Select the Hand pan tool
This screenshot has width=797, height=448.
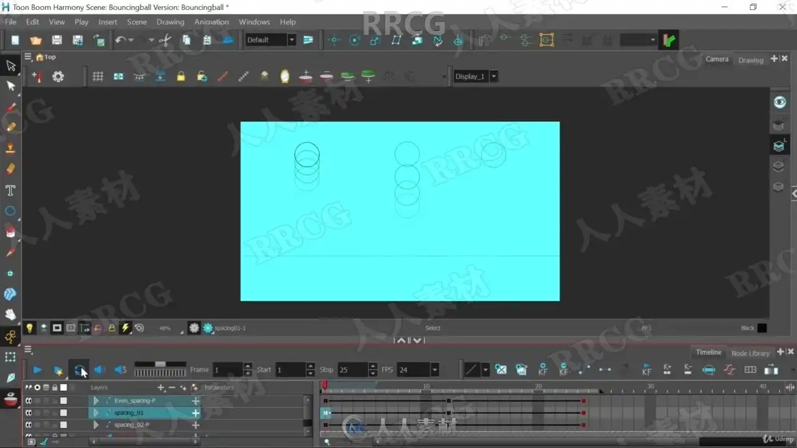11,315
